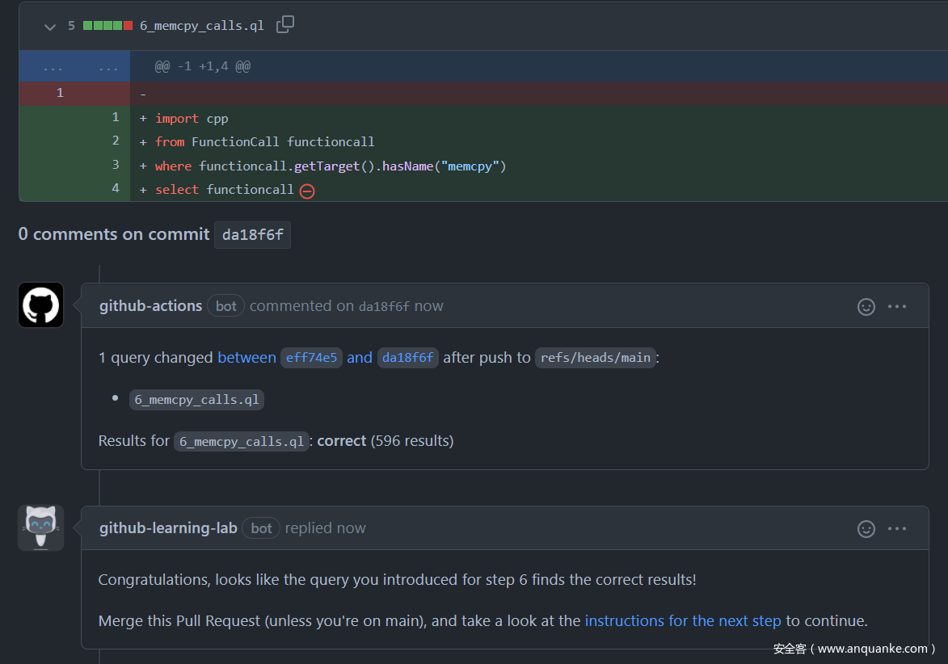This screenshot has width=948, height=664.
Task: Expand hidden lines at the diff hunk header
Action: pos(74,67)
